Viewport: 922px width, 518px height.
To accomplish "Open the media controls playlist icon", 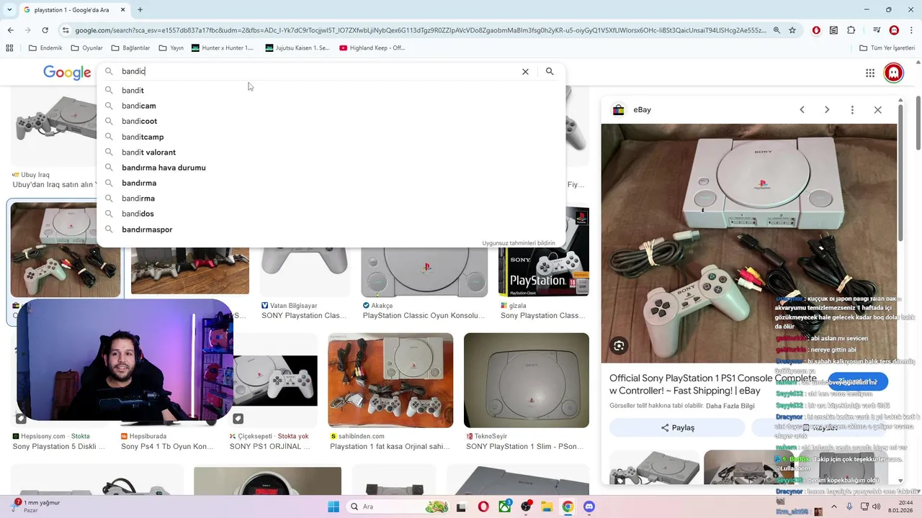I will pos(877,30).
